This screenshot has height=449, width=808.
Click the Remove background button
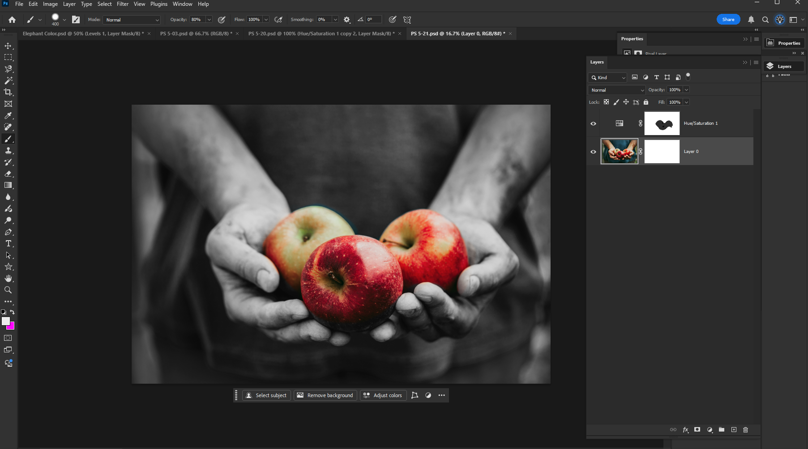325,395
